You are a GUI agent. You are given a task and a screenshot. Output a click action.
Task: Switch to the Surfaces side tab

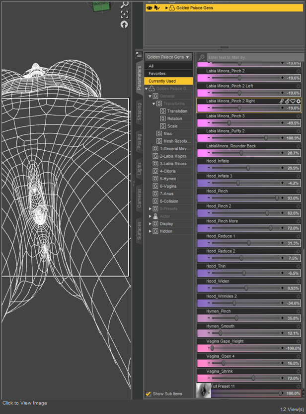pos(139,231)
